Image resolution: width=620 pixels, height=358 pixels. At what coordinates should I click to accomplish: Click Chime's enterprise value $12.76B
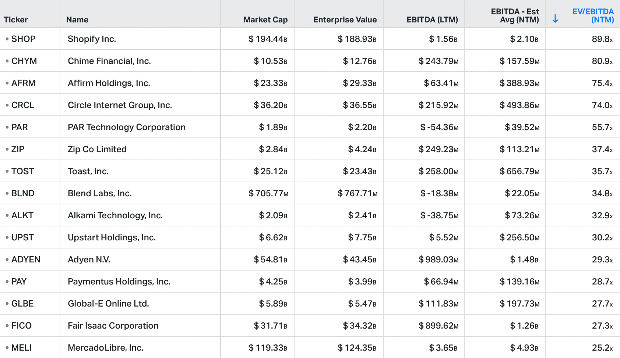(360, 61)
